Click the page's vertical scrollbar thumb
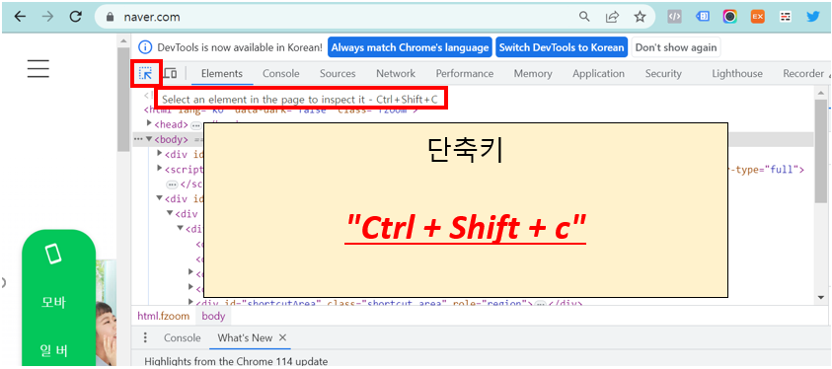This screenshot has height=369, width=832. tap(123, 100)
